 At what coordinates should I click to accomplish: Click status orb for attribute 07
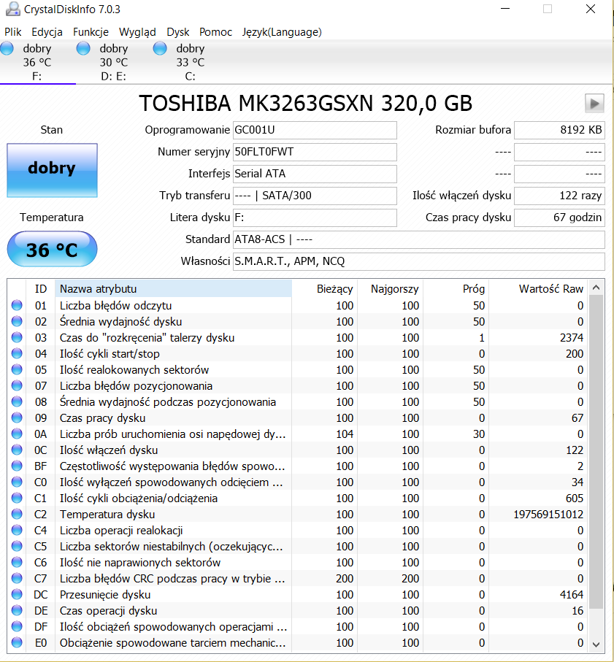tap(17, 385)
